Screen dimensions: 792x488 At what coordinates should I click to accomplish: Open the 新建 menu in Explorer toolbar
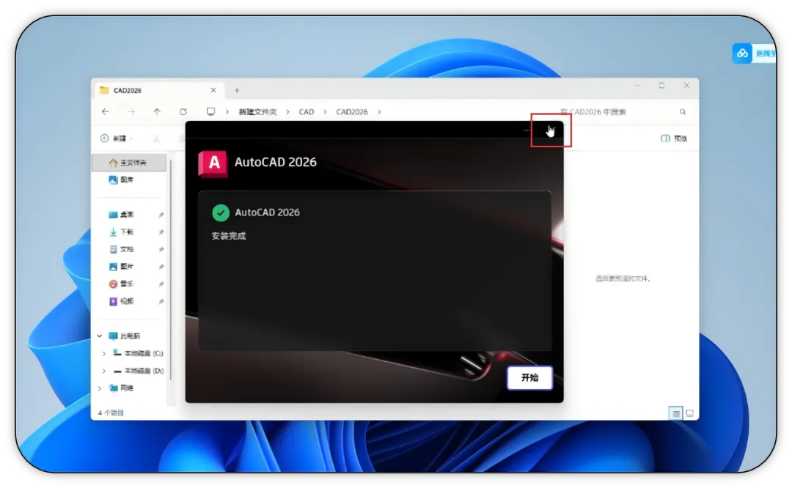(x=117, y=138)
